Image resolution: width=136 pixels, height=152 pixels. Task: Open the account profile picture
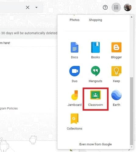tap(128, 7)
